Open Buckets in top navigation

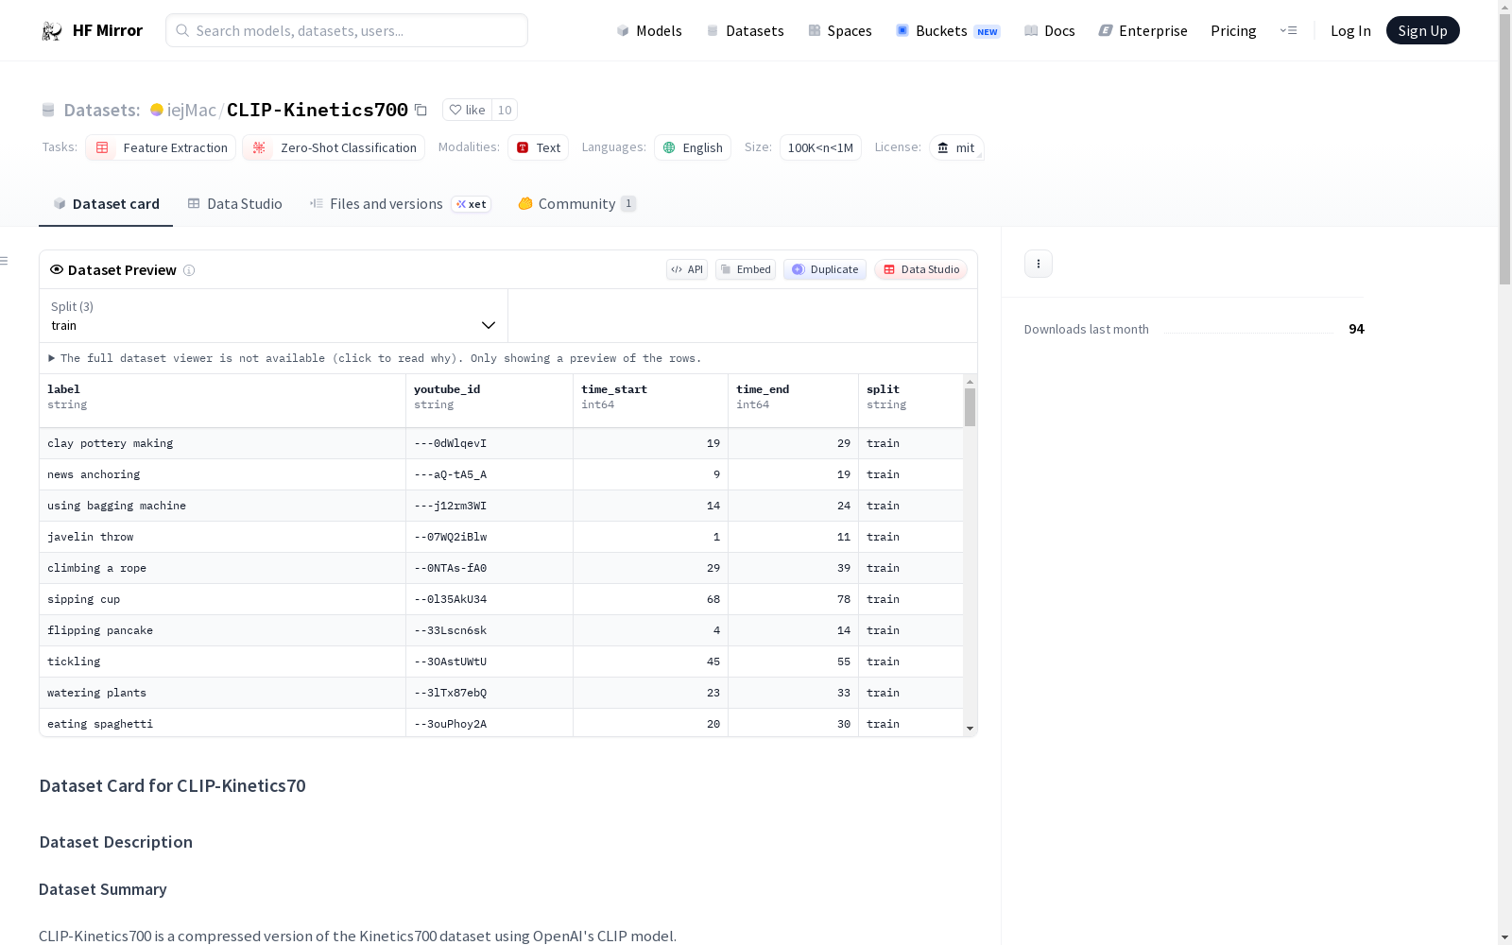(x=948, y=30)
